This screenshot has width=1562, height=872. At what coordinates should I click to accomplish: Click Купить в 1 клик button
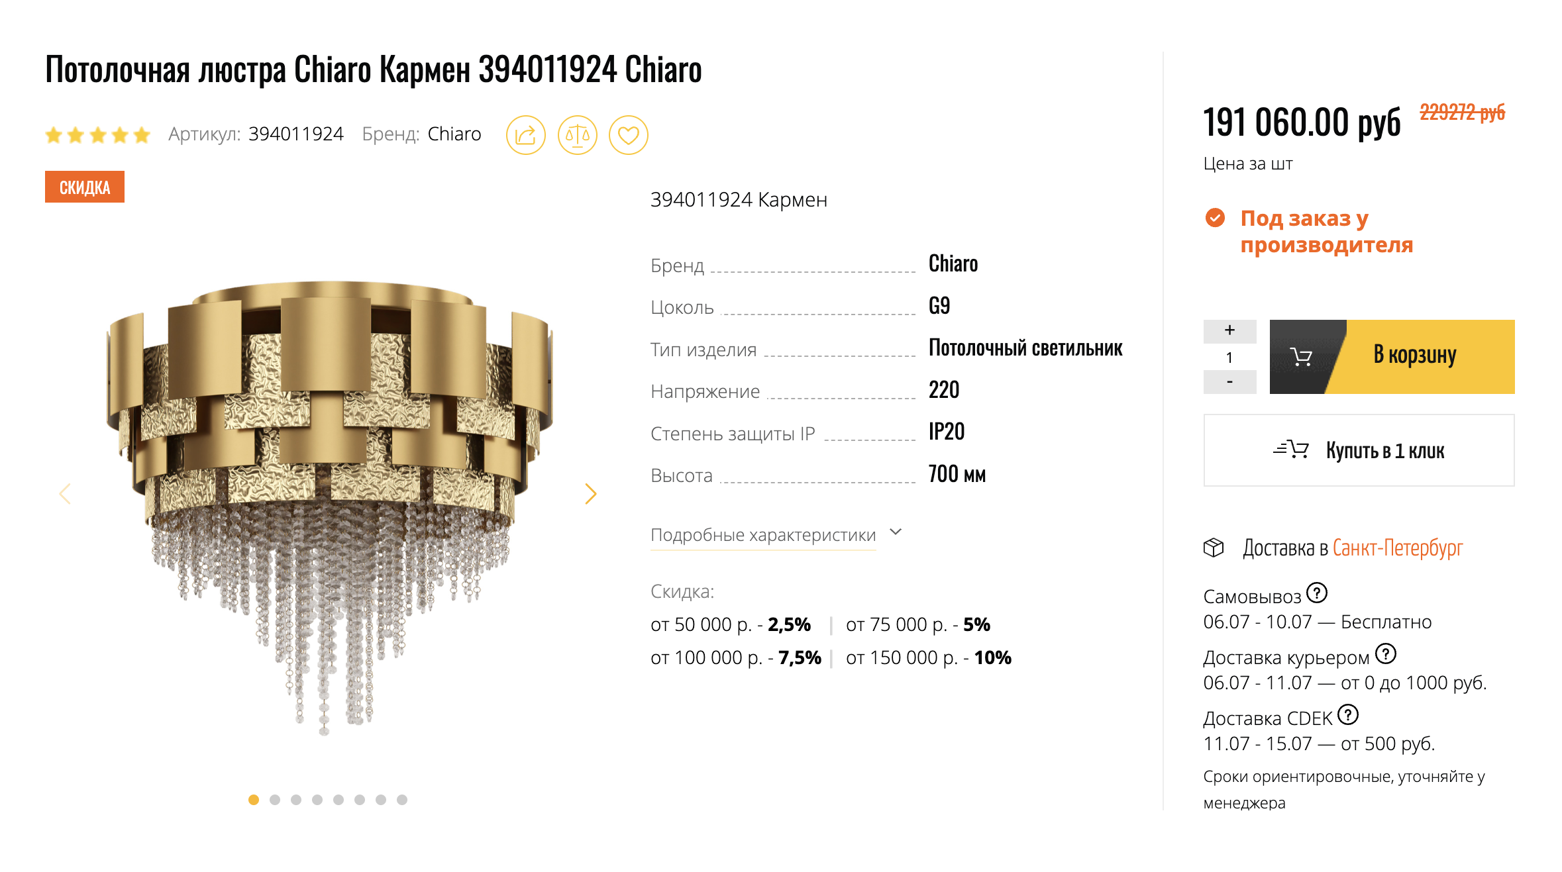[x=1359, y=450]
